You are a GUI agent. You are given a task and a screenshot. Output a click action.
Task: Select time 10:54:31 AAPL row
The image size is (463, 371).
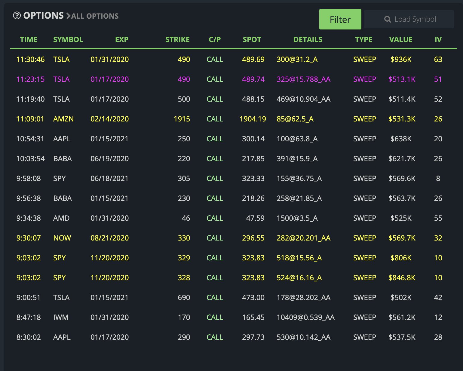coord(30,139)
